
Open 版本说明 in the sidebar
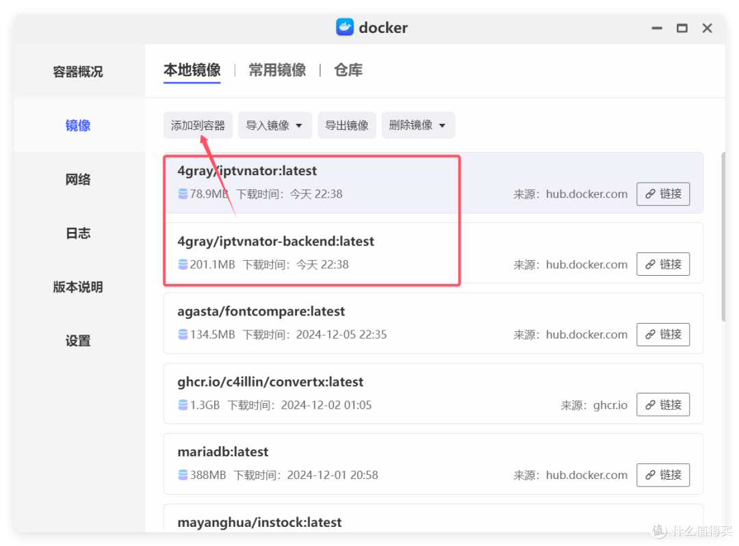pos(77,287)
